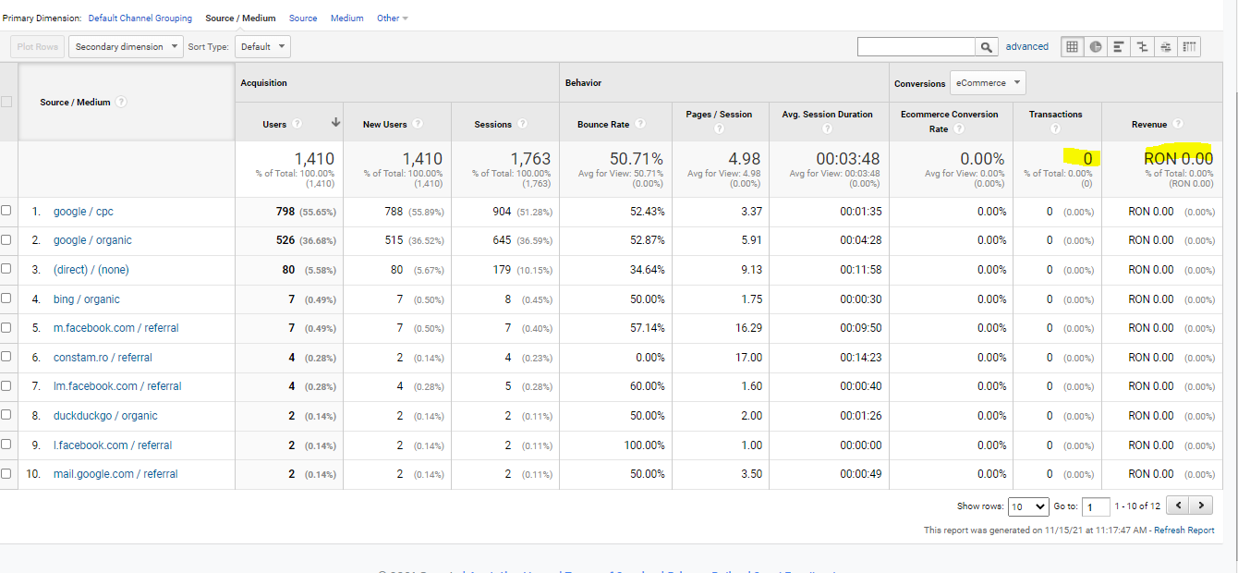Tick the checkbox for google / organic row
This screenshot has width=1238, height=573.
(6, 239)
